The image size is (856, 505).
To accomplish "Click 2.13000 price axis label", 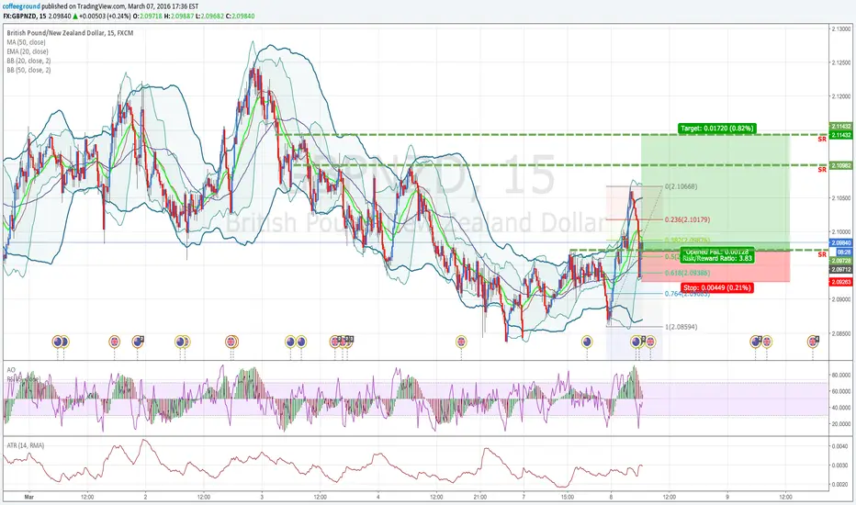I will (x=841, y=28).
